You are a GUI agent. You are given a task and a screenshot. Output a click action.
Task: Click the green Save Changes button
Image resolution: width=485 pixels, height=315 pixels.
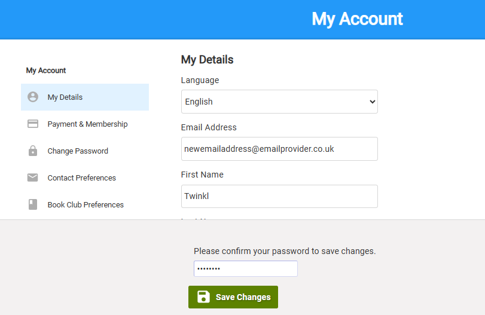click(x=233, y=297)
